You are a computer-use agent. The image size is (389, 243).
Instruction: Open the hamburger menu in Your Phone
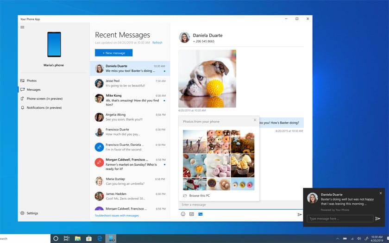click(22, 27)
